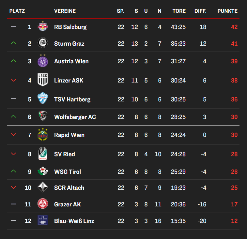
Task: Click the RB Salzburg club logo
Action: [x=43, y=27]
